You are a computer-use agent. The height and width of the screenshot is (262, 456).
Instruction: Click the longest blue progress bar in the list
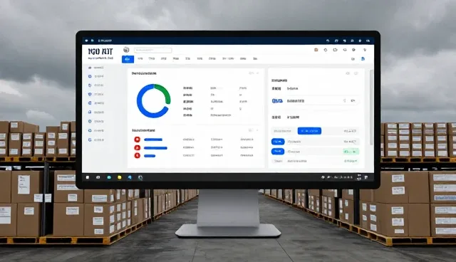155,148
